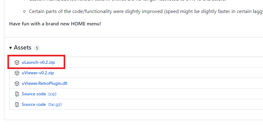263x130 pixels.
Task: Click the Assets count badge showing 5
Action: (37, 48)
